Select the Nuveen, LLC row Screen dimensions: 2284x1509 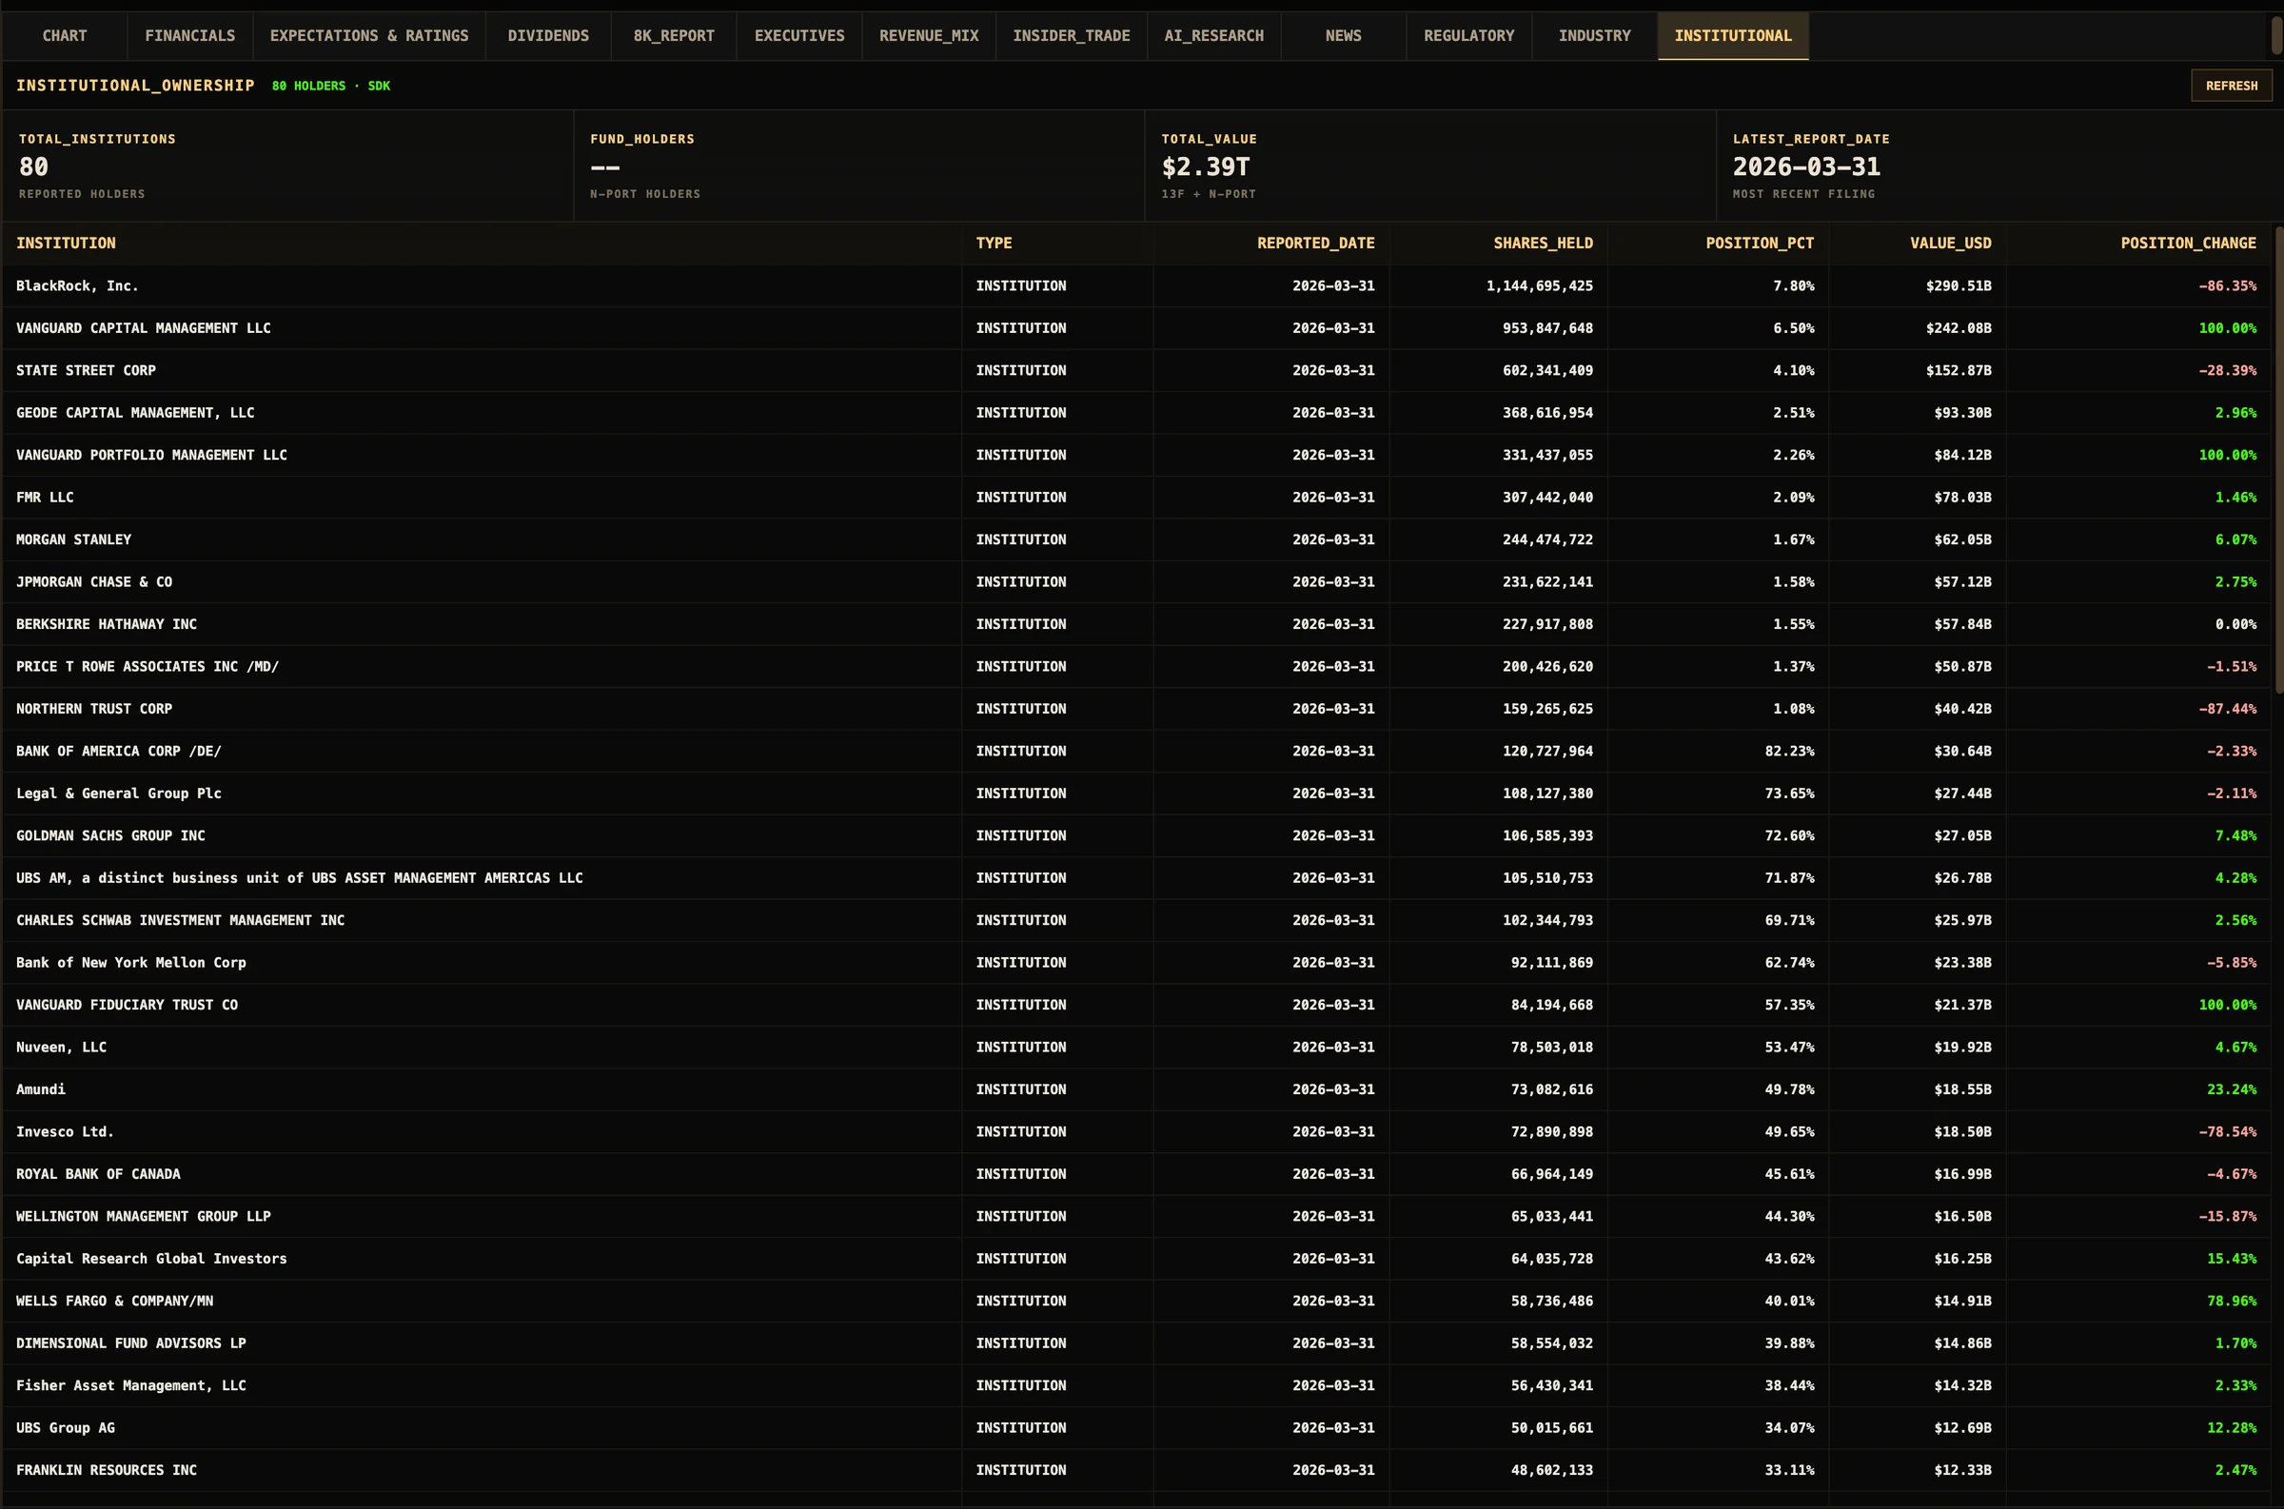coord(1137,1048)
